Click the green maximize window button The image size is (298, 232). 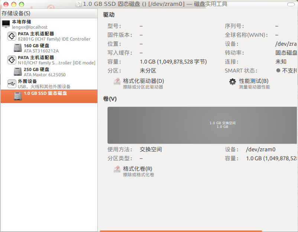(x=22, y=4)
